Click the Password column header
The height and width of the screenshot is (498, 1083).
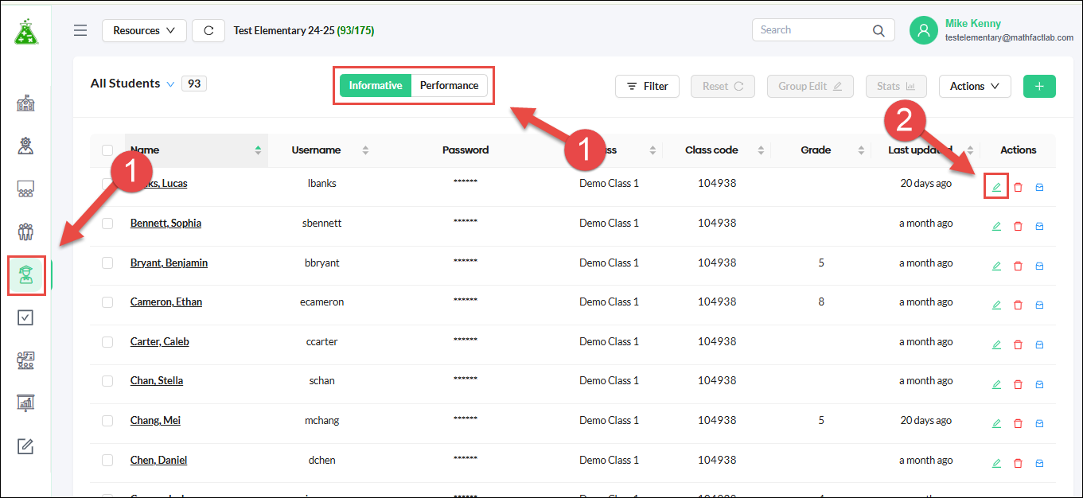click(x=466, y=150)
